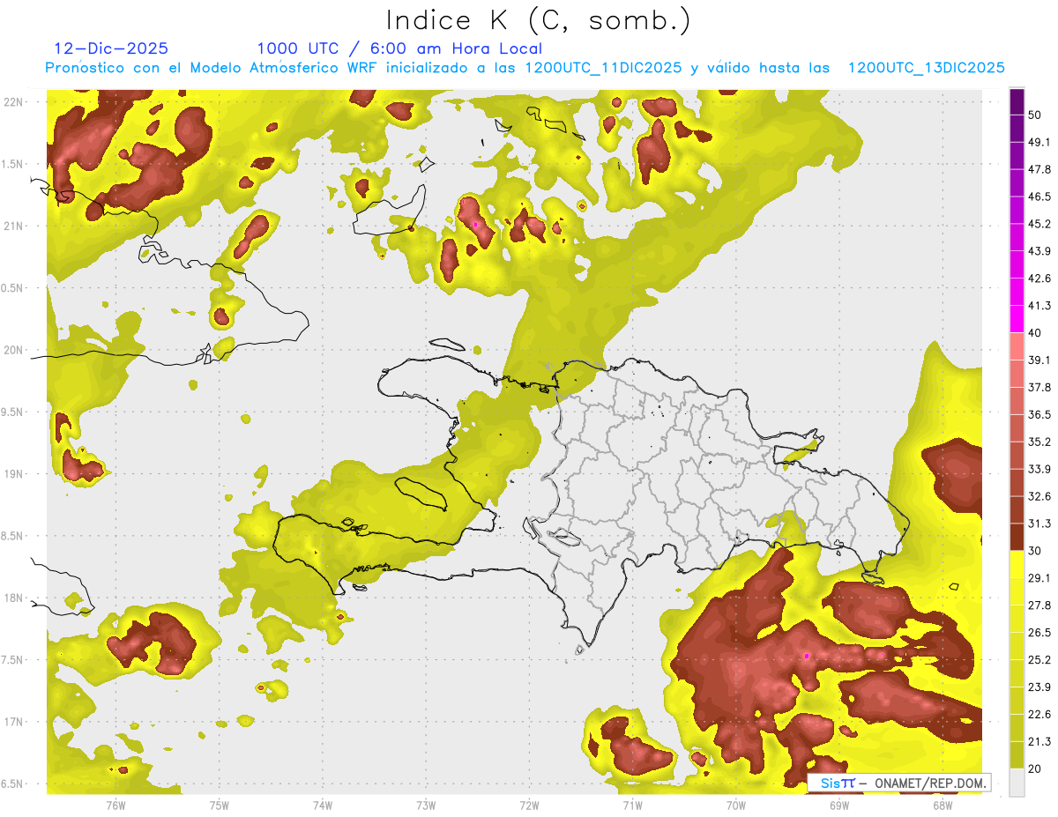1058x817 pixels.
Task: Click the '30' value on the color scale
Action: point(1036,551)
